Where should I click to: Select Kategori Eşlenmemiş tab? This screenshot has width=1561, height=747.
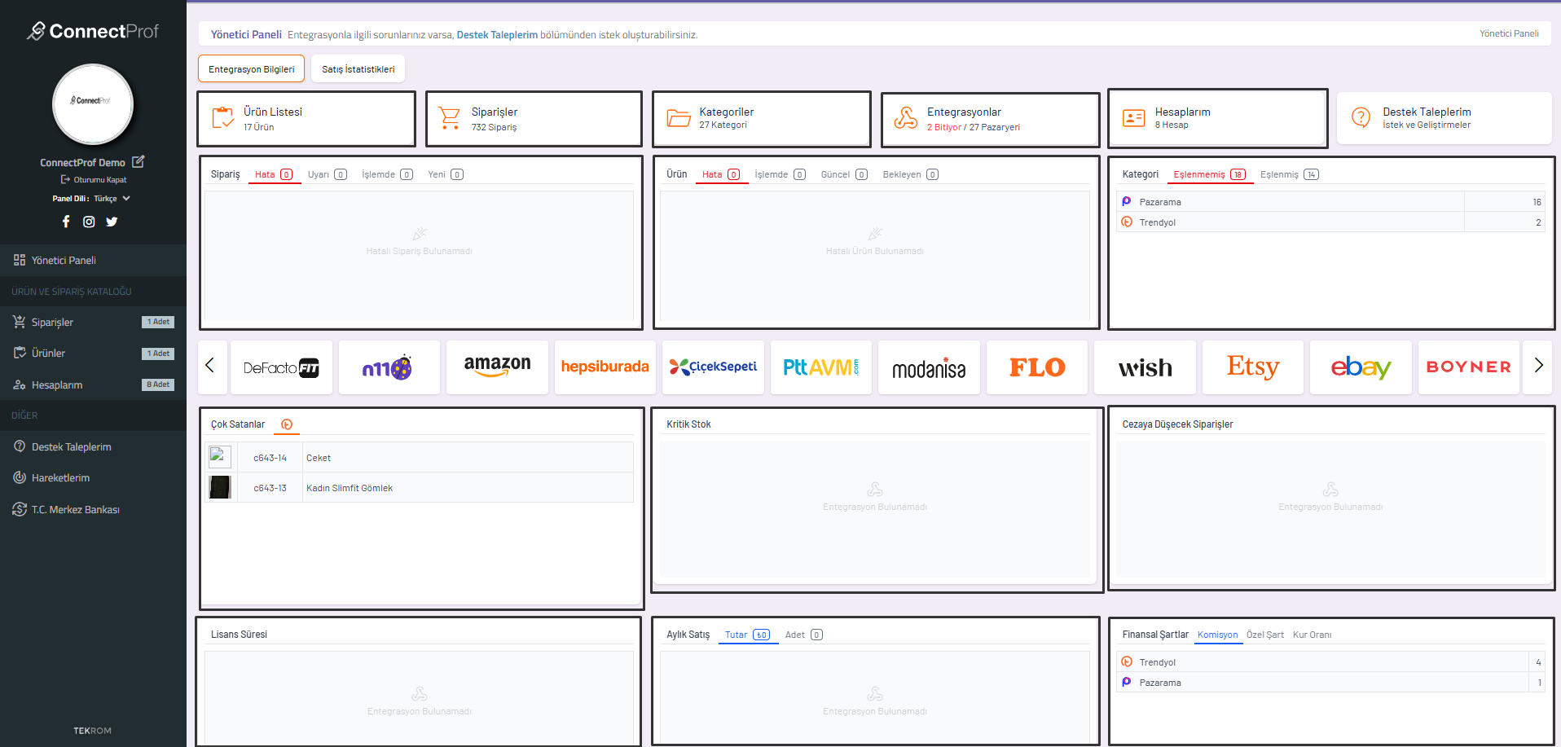click(1209, 174)
